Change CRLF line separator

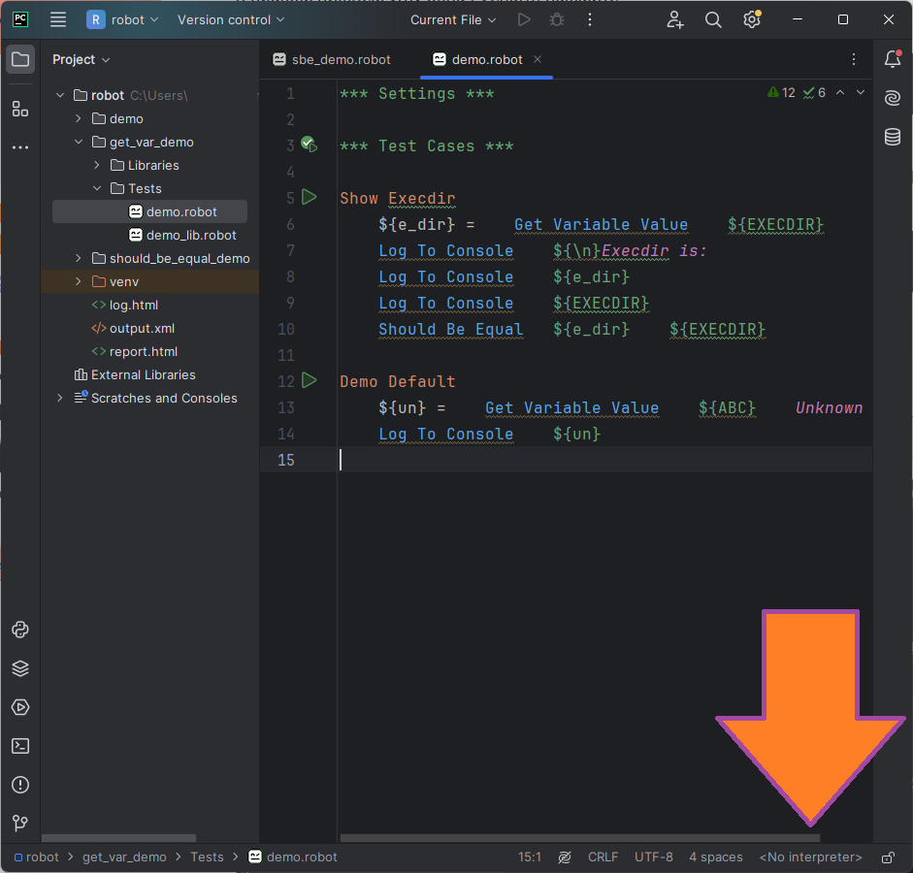(x=603, y=857)
